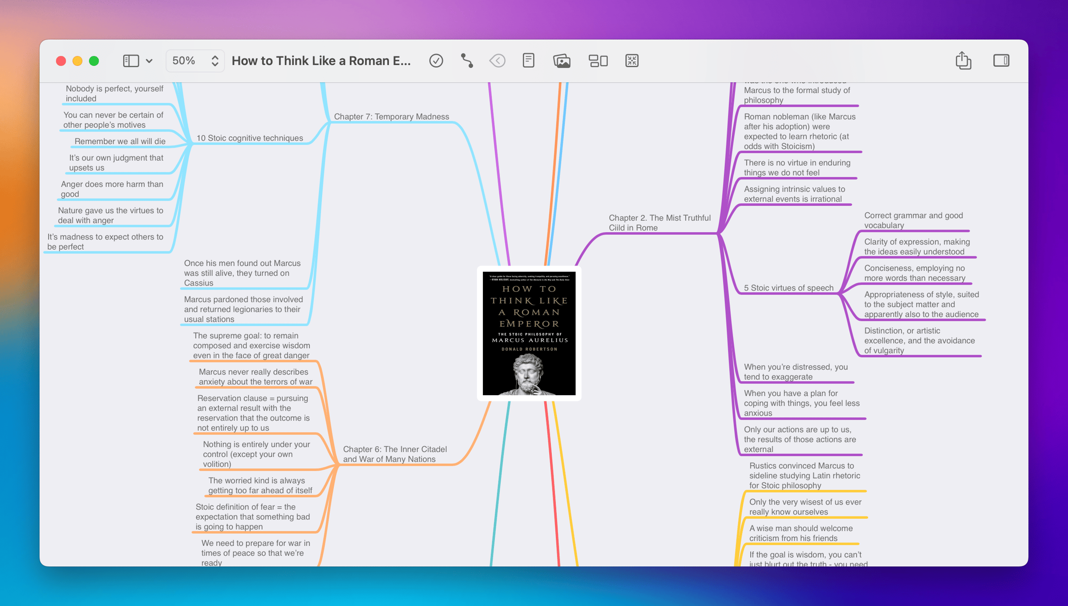Open the note document icon
This screenshot has height=606, width=1068.
[x=528, y=61]
